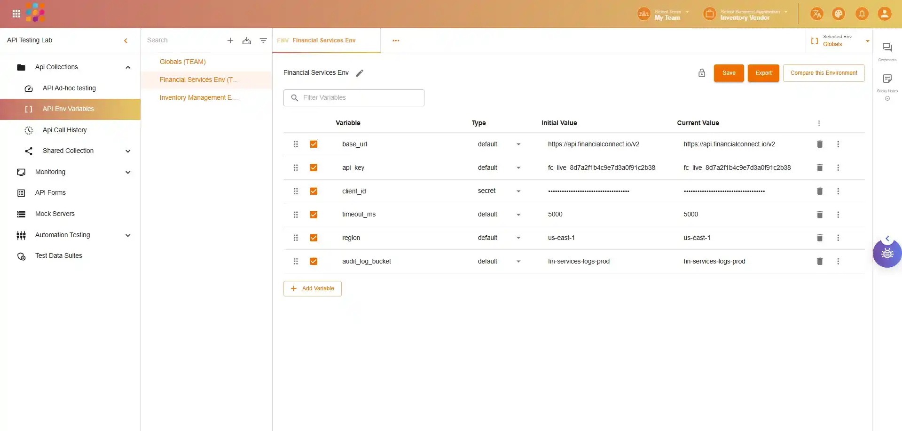Select Inventory Management environment in list
Viewport: 902px width, 431px height.
(x=198, y=97)
